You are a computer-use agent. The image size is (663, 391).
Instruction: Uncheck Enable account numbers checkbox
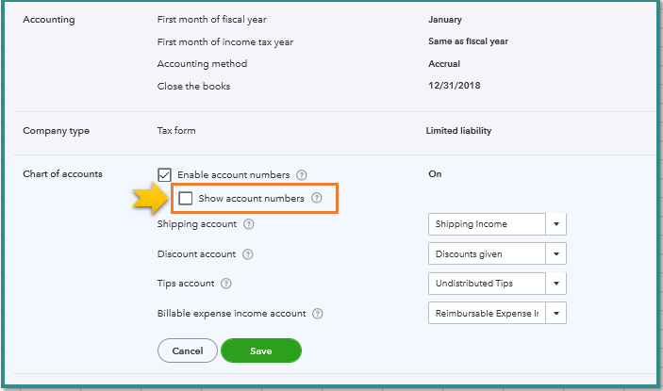click(164, 174)
